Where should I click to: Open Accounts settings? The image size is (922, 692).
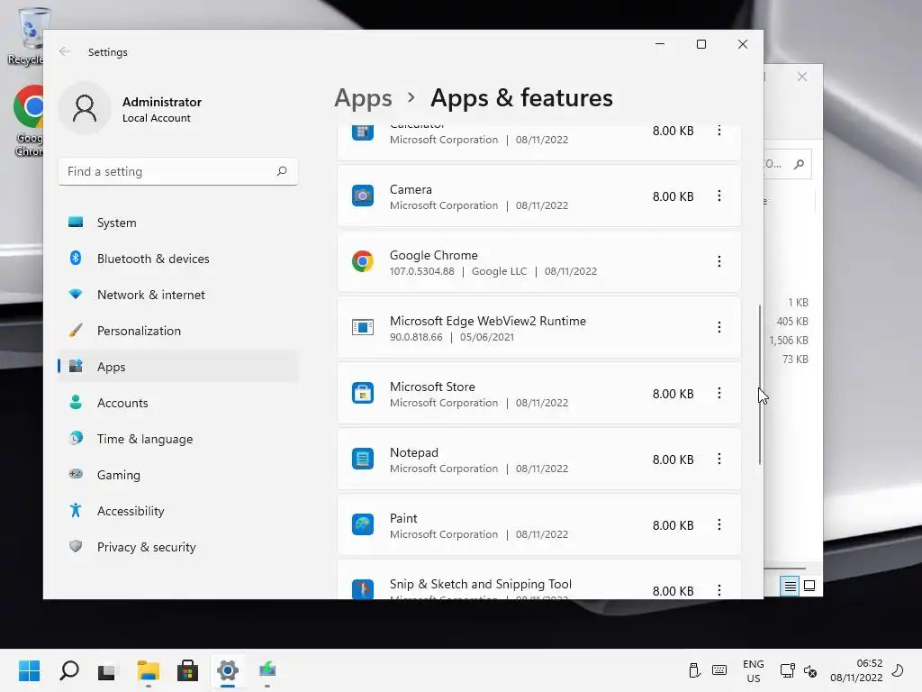(x=178, y=403)
